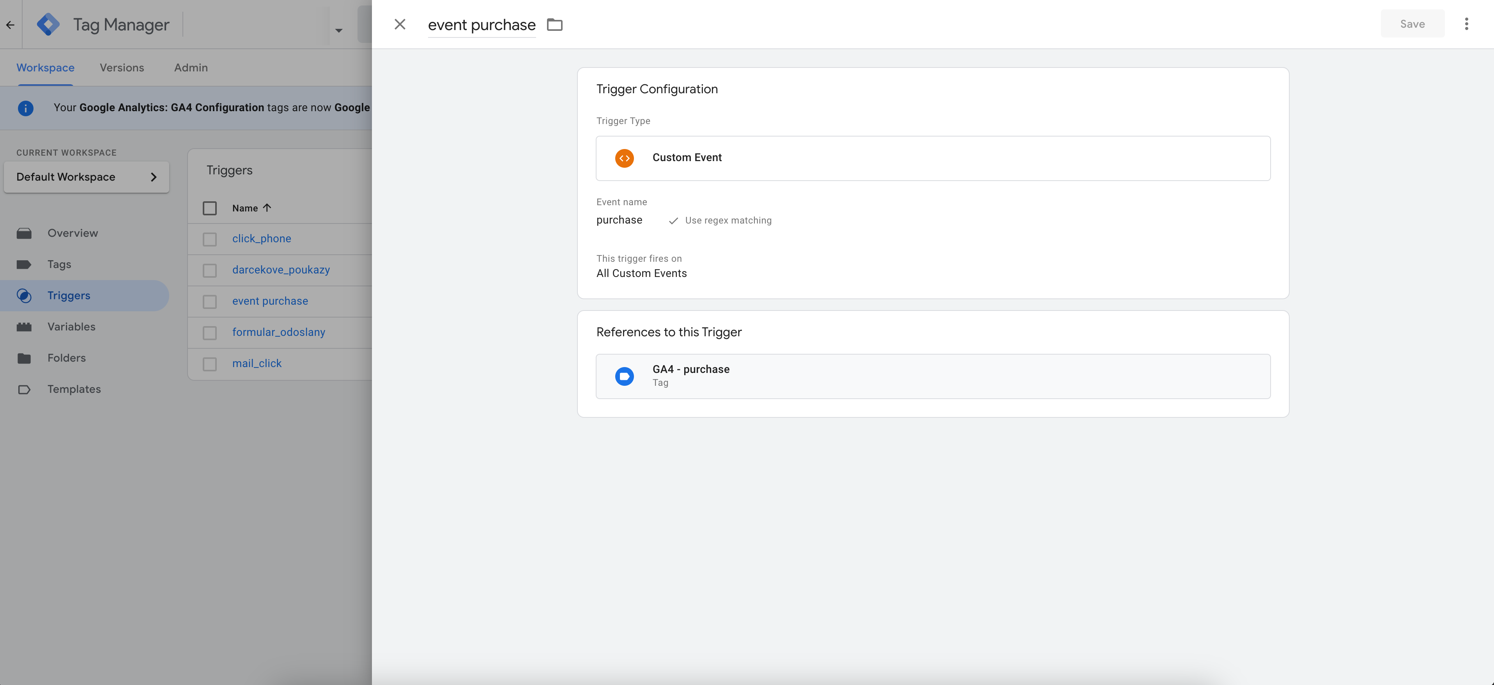Click the Save button
The image size is (1494, 685).
[x=1412, y=24]
